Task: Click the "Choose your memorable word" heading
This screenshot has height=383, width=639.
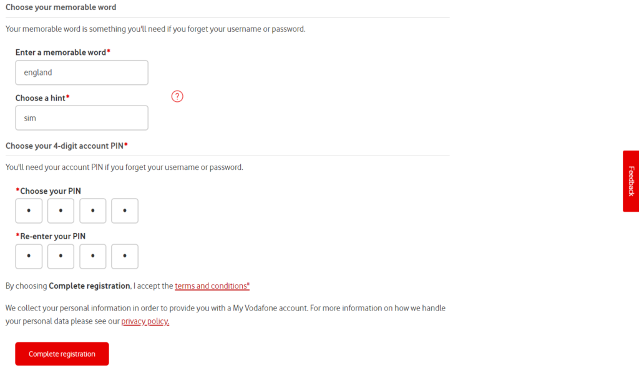Action: (x=61, y=7)
